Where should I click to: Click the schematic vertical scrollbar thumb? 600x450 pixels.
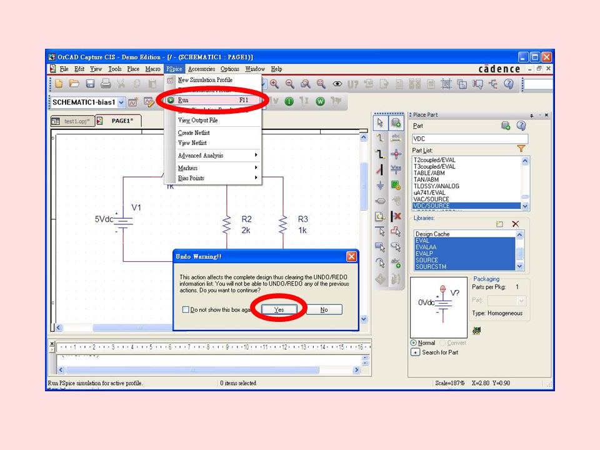click(x=364, y=186)
